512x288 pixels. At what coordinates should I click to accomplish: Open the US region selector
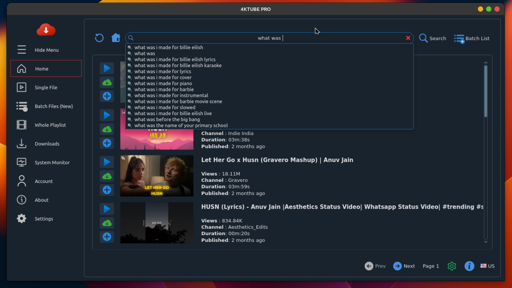(487, 266)
